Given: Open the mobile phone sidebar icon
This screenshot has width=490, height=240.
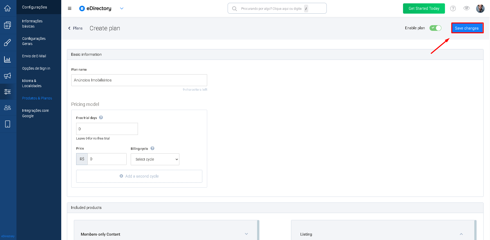Looking at the screenshot, I should click(7, 124).
